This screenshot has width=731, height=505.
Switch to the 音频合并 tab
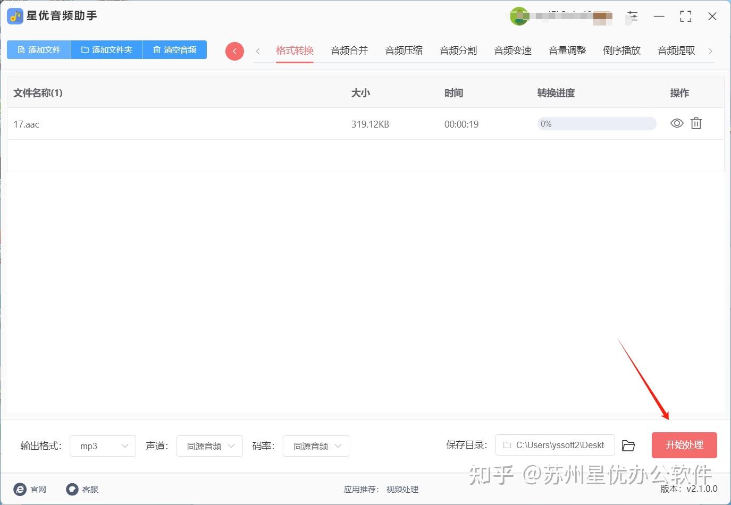click(349, 50)
